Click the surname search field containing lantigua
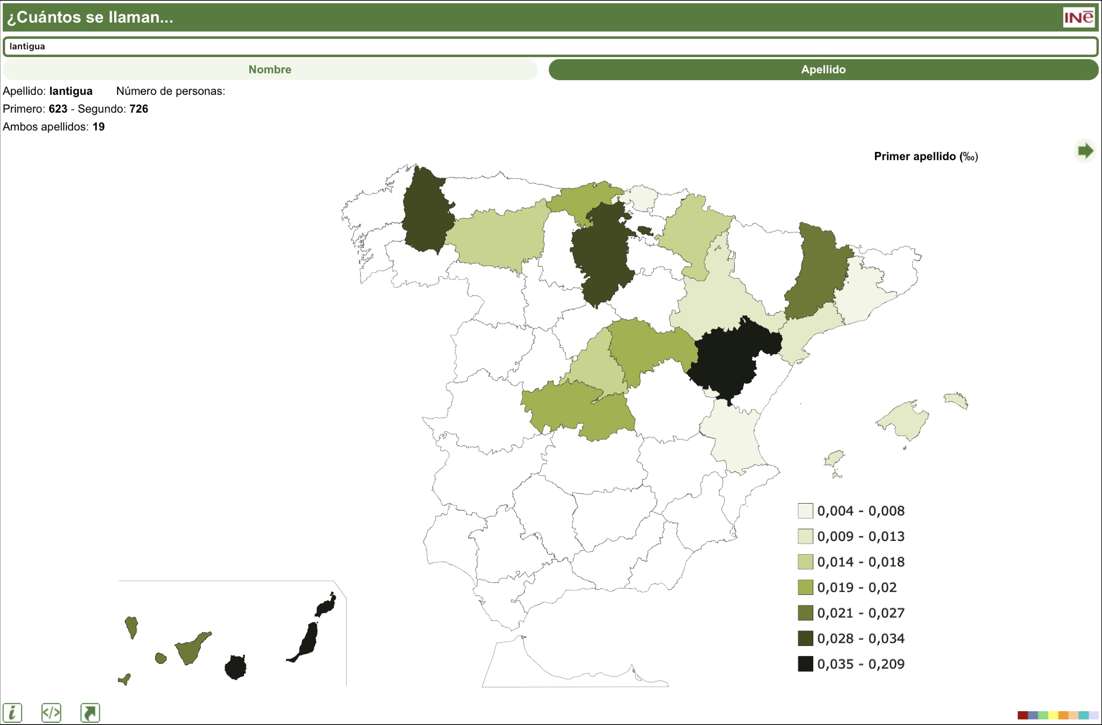Viewport: 1102px width, 725px height. click(x=550, y=46)
